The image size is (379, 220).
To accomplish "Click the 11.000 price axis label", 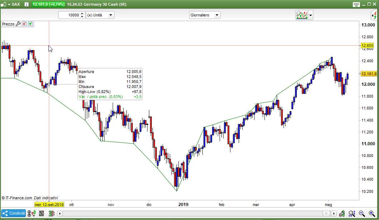I will tap(368, 143).
